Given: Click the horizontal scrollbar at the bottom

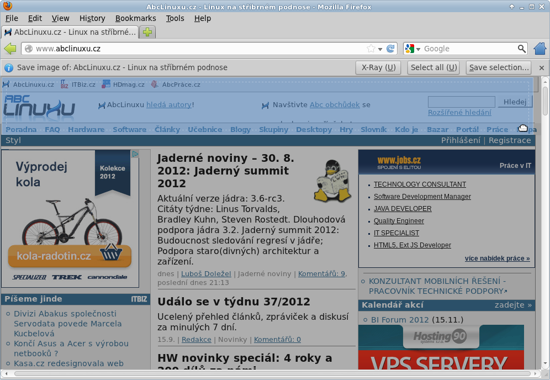Looking at the screenshot, I should [x=272, y=374].
